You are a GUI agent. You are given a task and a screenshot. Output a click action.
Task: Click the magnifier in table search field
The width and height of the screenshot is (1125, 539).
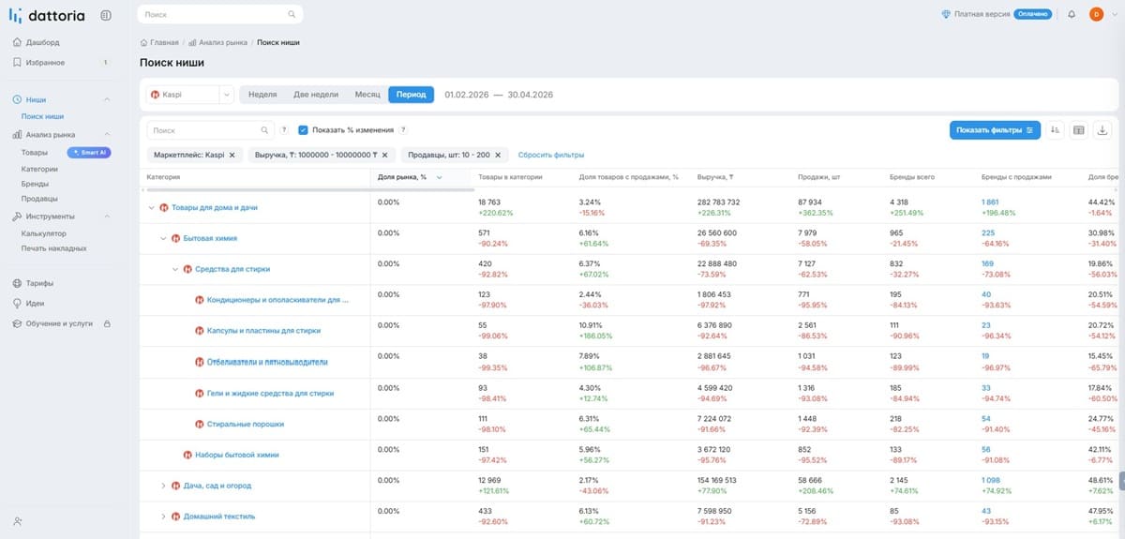pos(264,130)
